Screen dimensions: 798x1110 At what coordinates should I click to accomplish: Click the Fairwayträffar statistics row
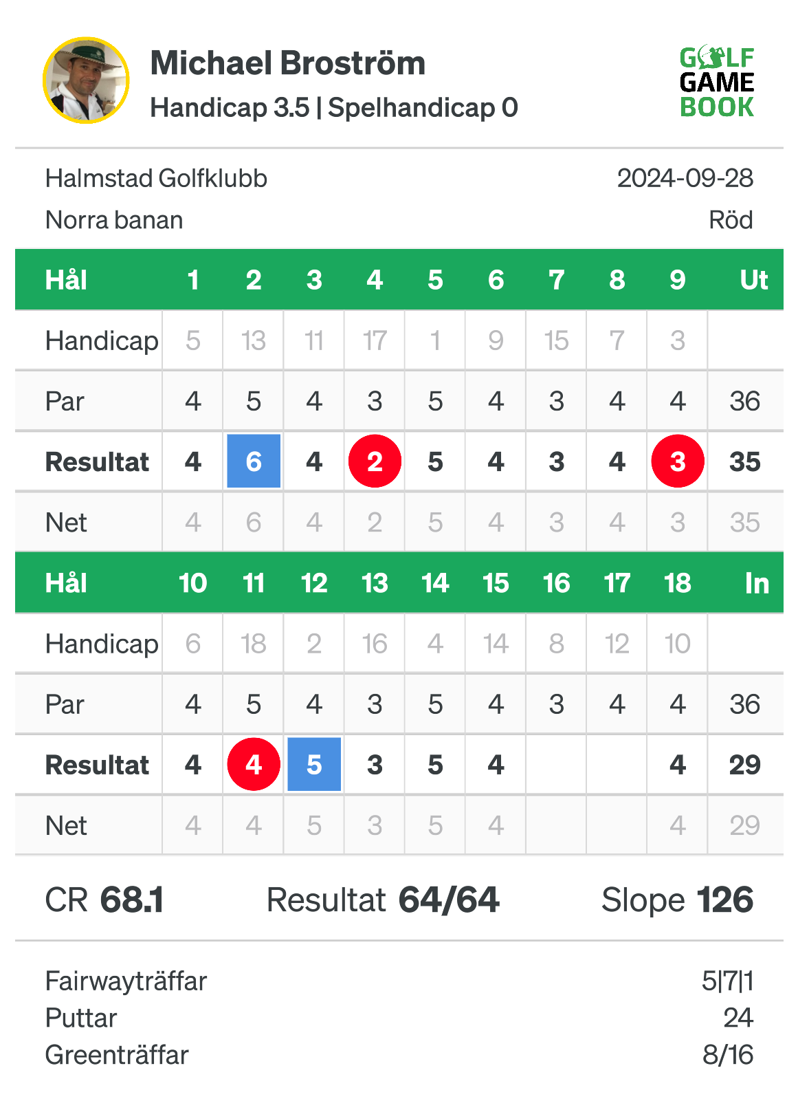pos(399,981)
